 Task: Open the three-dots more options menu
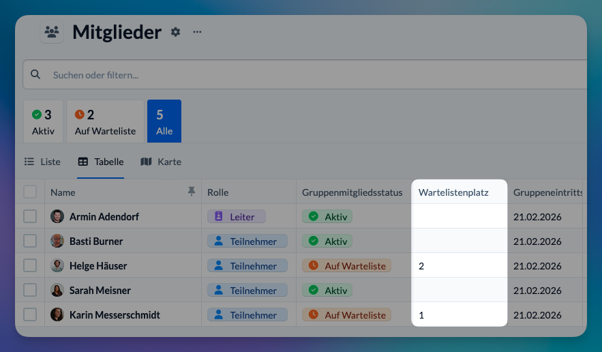pyautogui.click(x=197, y=32)
